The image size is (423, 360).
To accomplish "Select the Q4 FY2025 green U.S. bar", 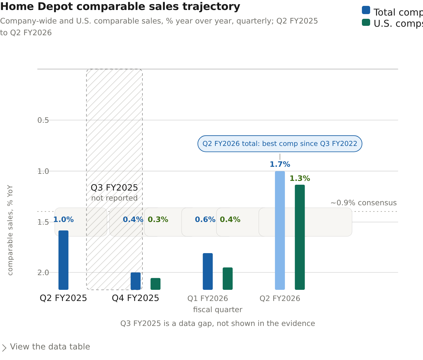I will tap(155, 284).
